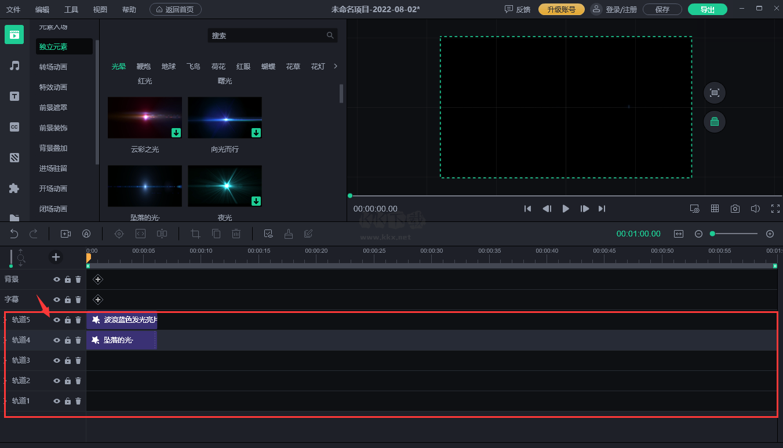
Task: Open the 工具 menu
Action: (x=71, y=9)
